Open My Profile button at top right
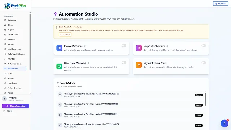 pos(221,4)
